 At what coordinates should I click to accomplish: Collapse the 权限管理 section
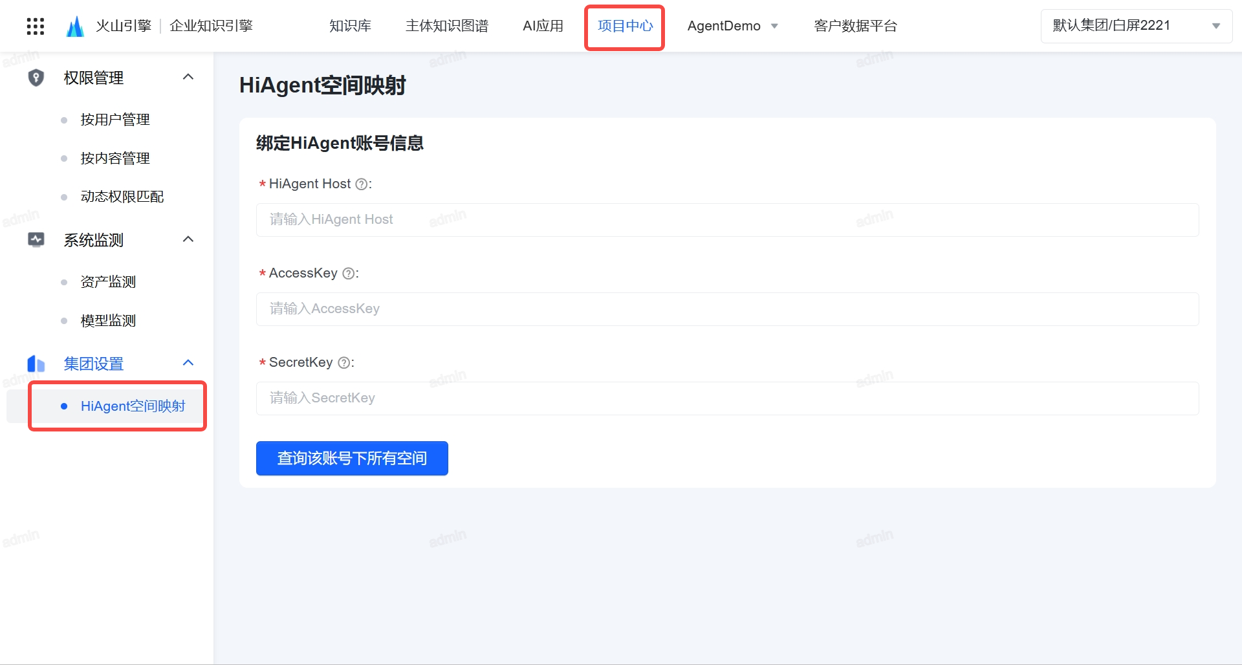coord(188,77)
